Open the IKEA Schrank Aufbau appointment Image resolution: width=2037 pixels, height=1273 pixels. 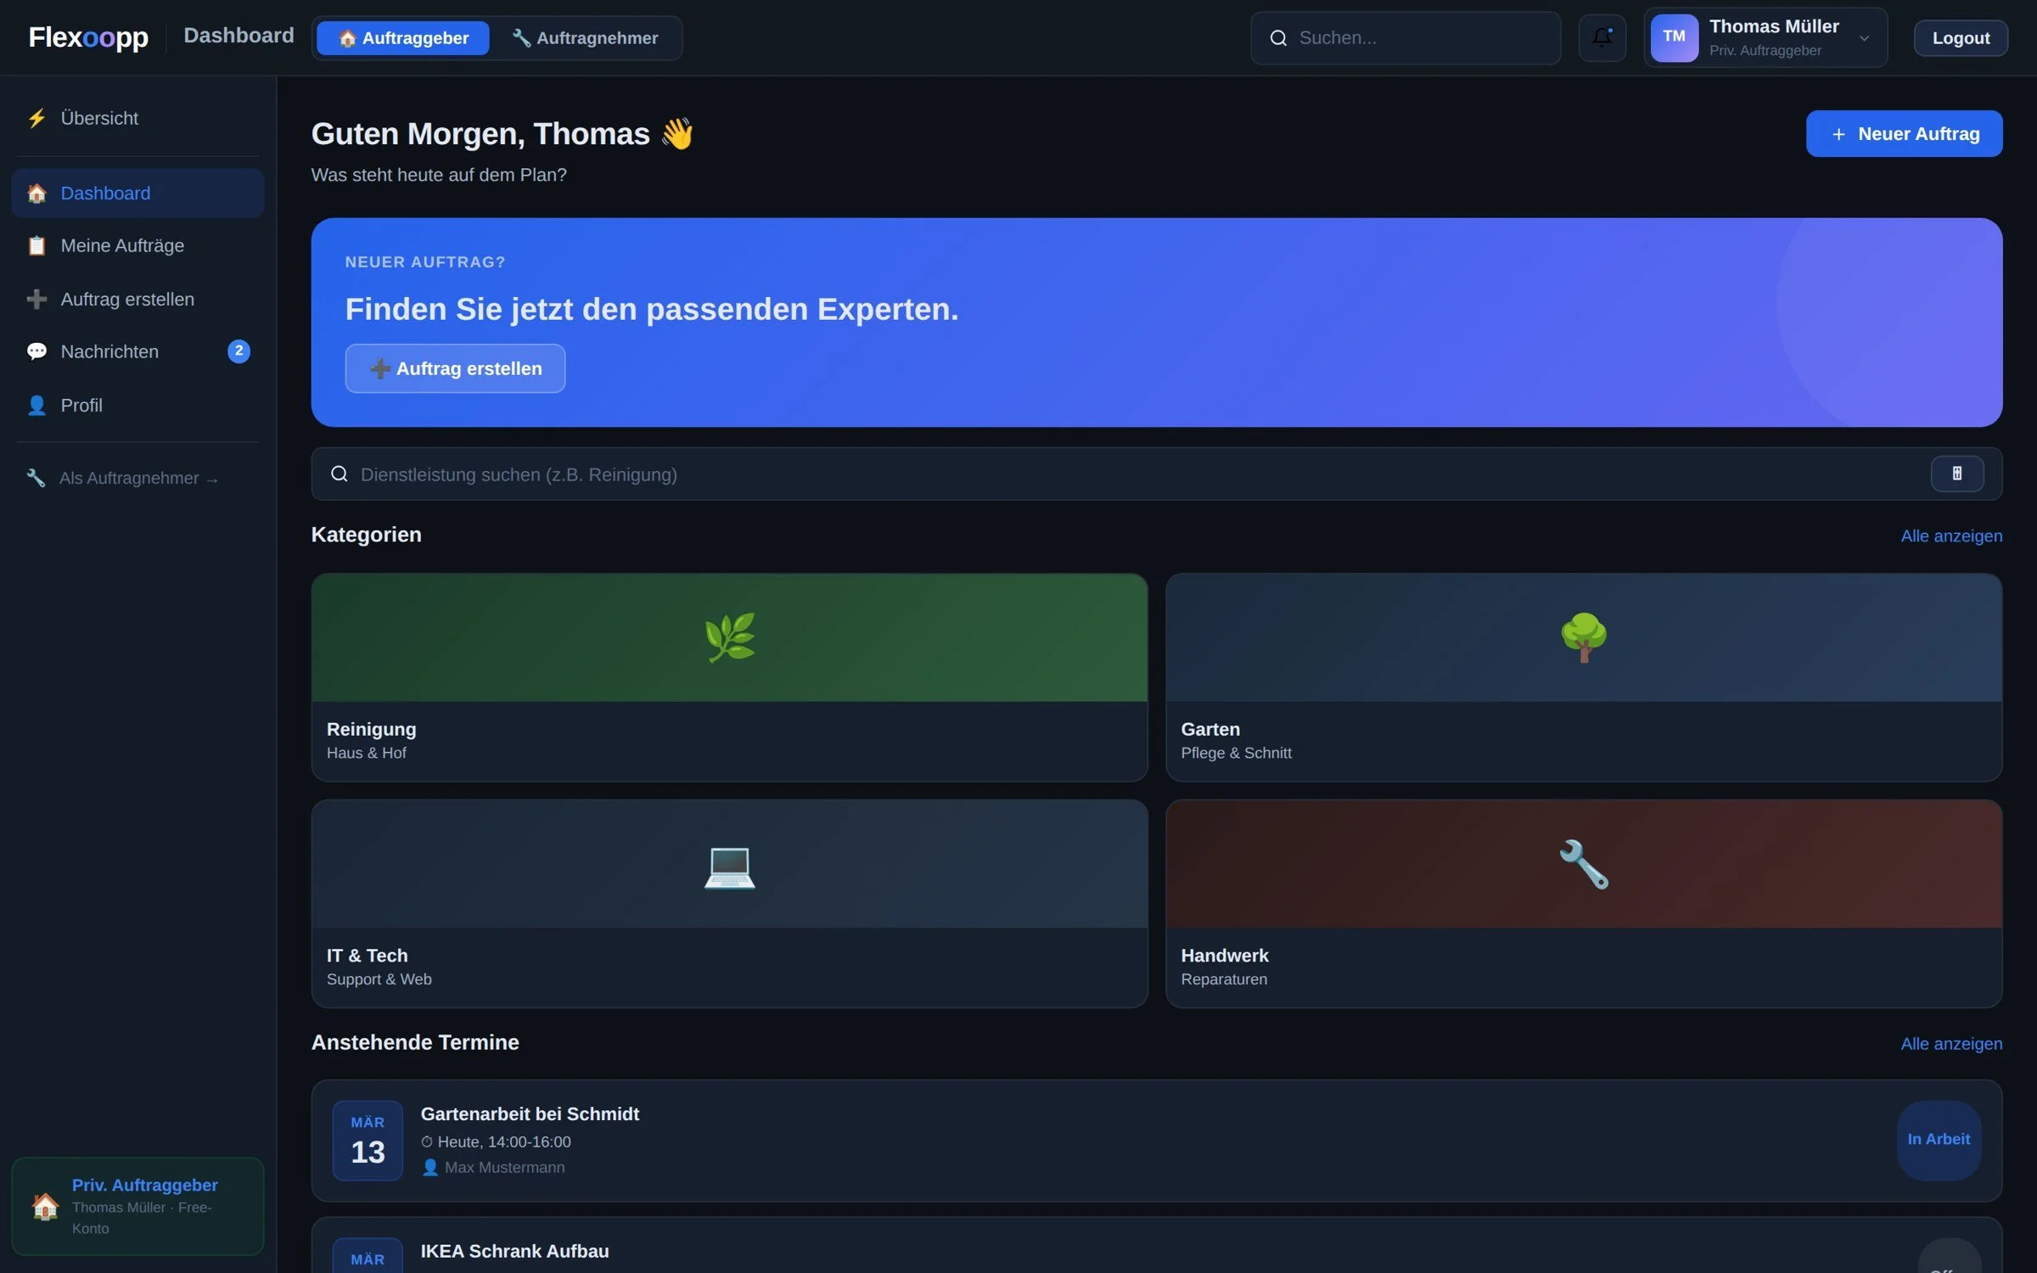pyautogui.click(x=1156, y=1245)
